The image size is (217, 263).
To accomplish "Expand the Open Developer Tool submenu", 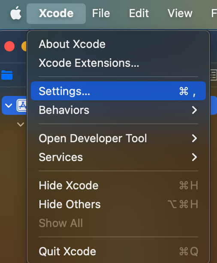I will 118,138.
